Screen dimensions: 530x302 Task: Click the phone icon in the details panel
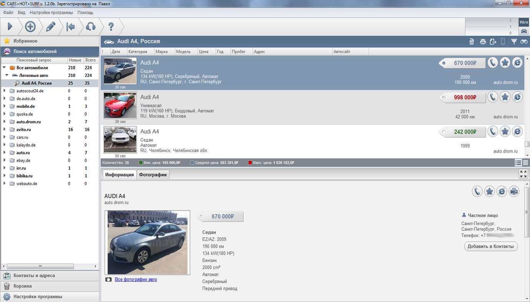(477, 191)
